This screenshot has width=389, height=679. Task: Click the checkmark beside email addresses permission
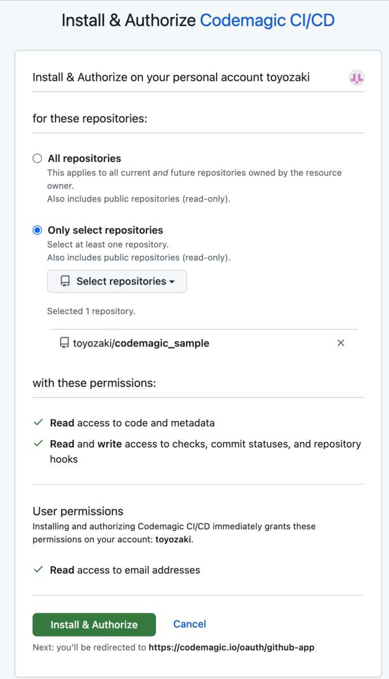pos(37,570)
